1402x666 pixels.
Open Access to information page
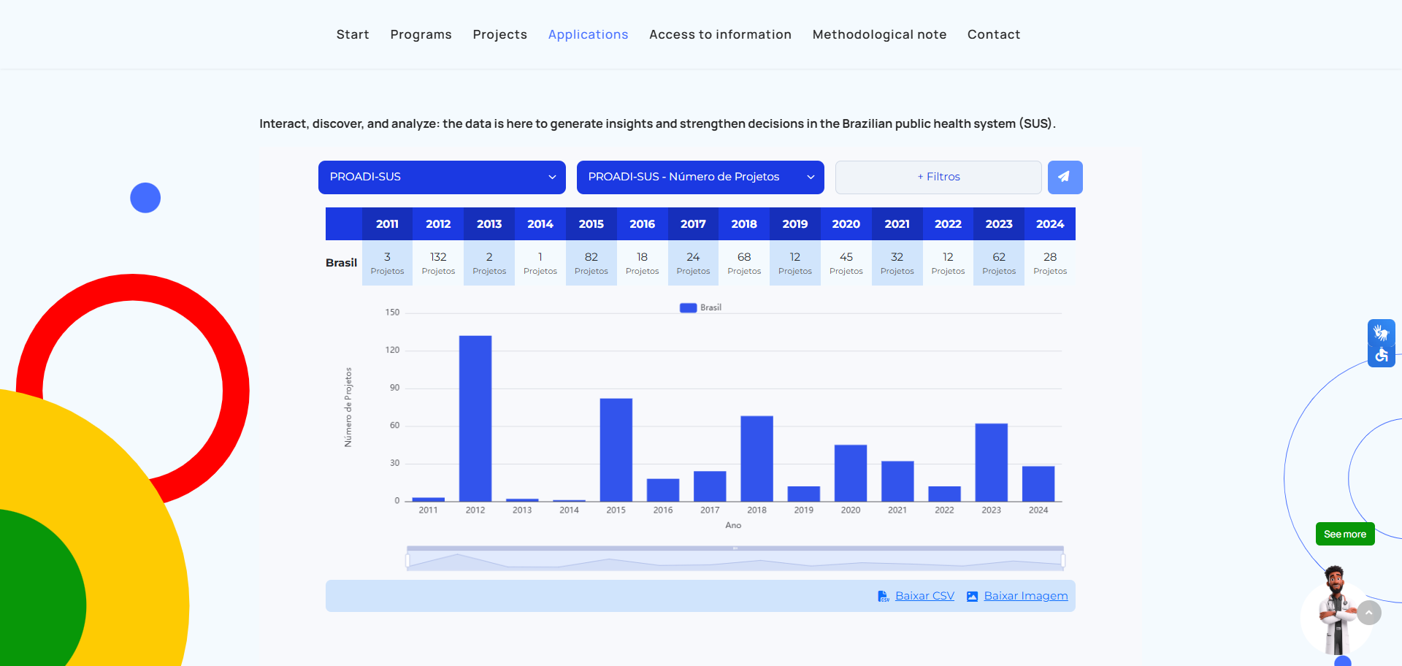point(720,34)
